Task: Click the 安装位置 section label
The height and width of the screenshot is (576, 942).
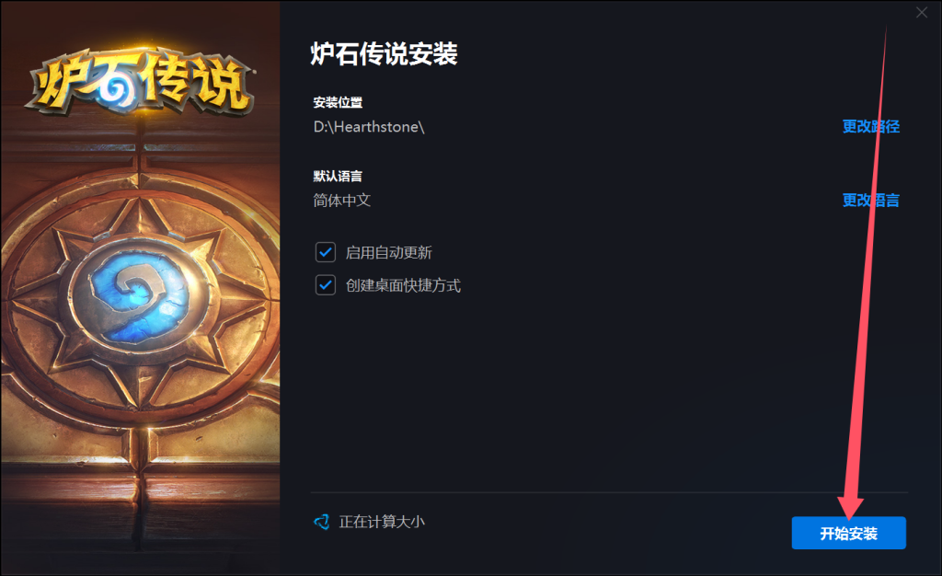Action: click(338, 102)
